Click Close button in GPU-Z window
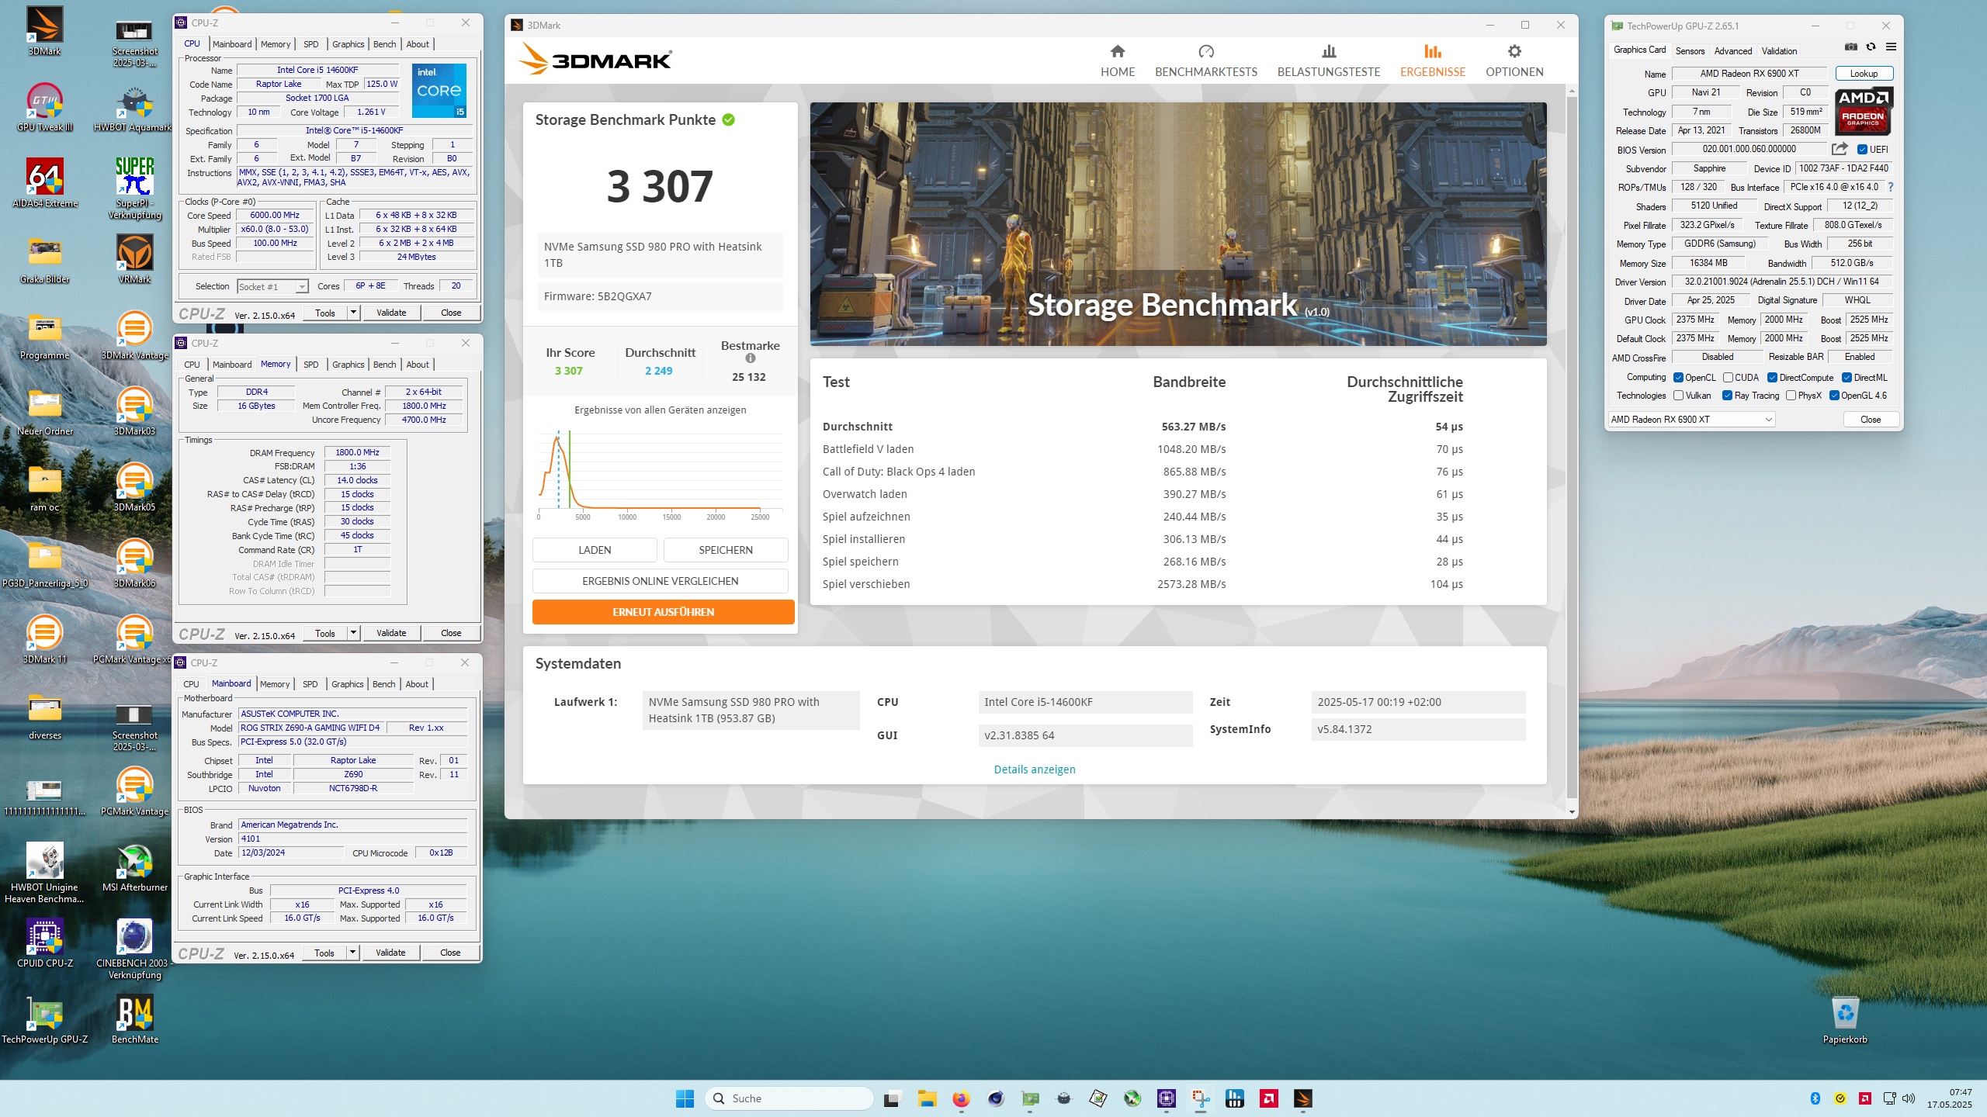The height and width of the screenshot is (1117, 1987). (x=1871, y=420)
